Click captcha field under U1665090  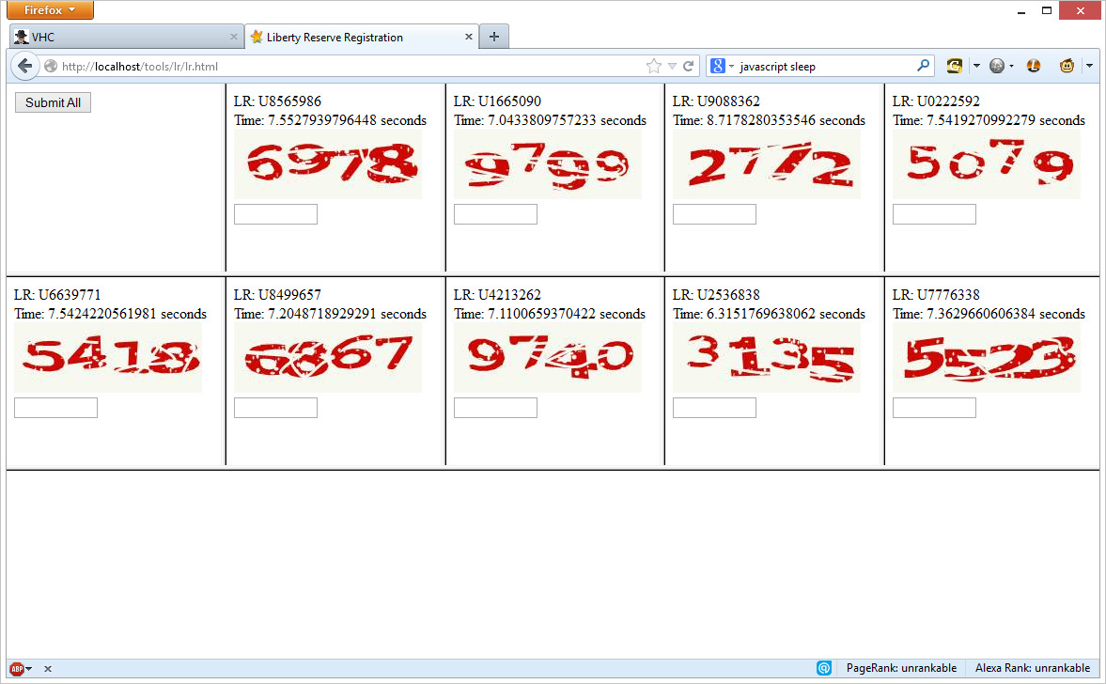pyautogui.click(x=495, y=214)
